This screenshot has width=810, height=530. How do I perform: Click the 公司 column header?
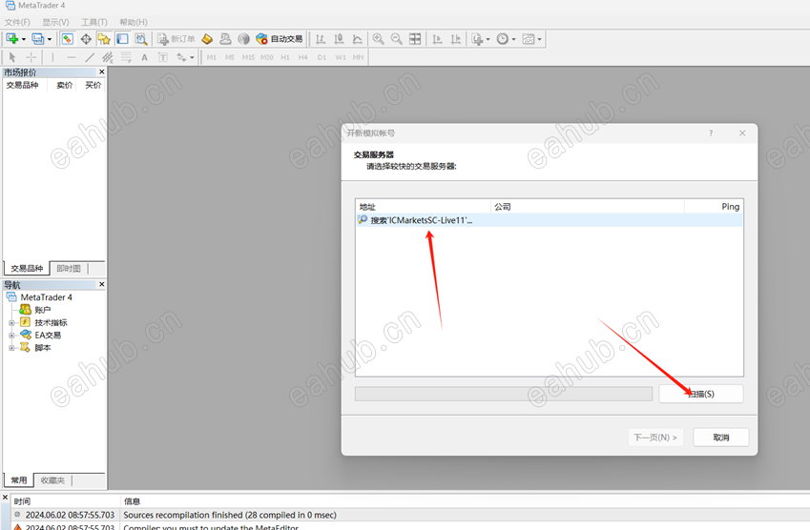[588, 207]
